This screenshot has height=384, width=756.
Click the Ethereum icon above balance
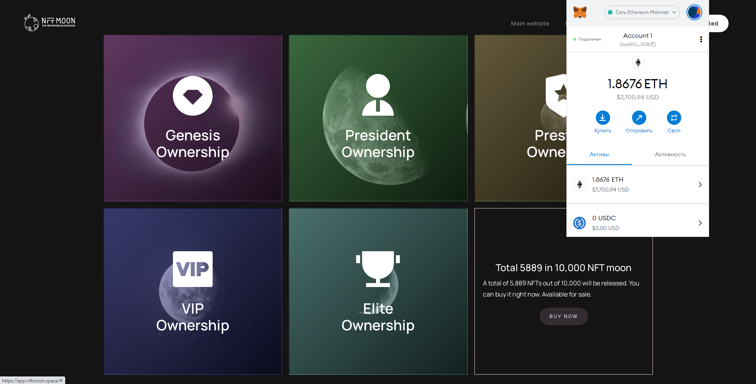[x=638, y=62]
